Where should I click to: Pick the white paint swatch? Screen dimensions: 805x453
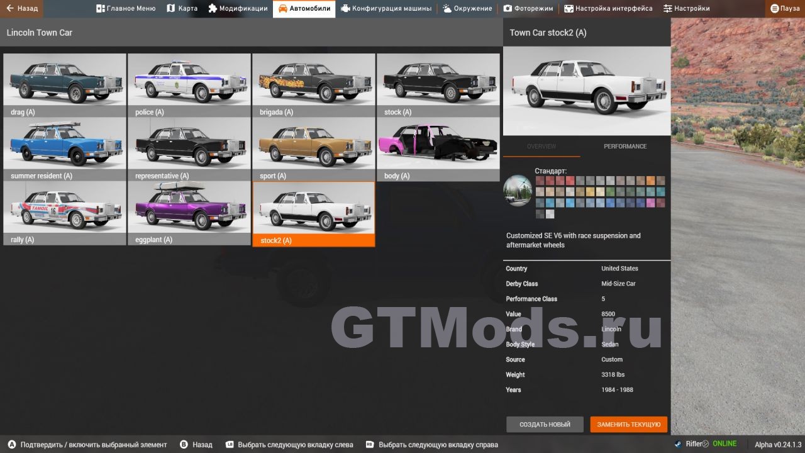tap(550, 214)
